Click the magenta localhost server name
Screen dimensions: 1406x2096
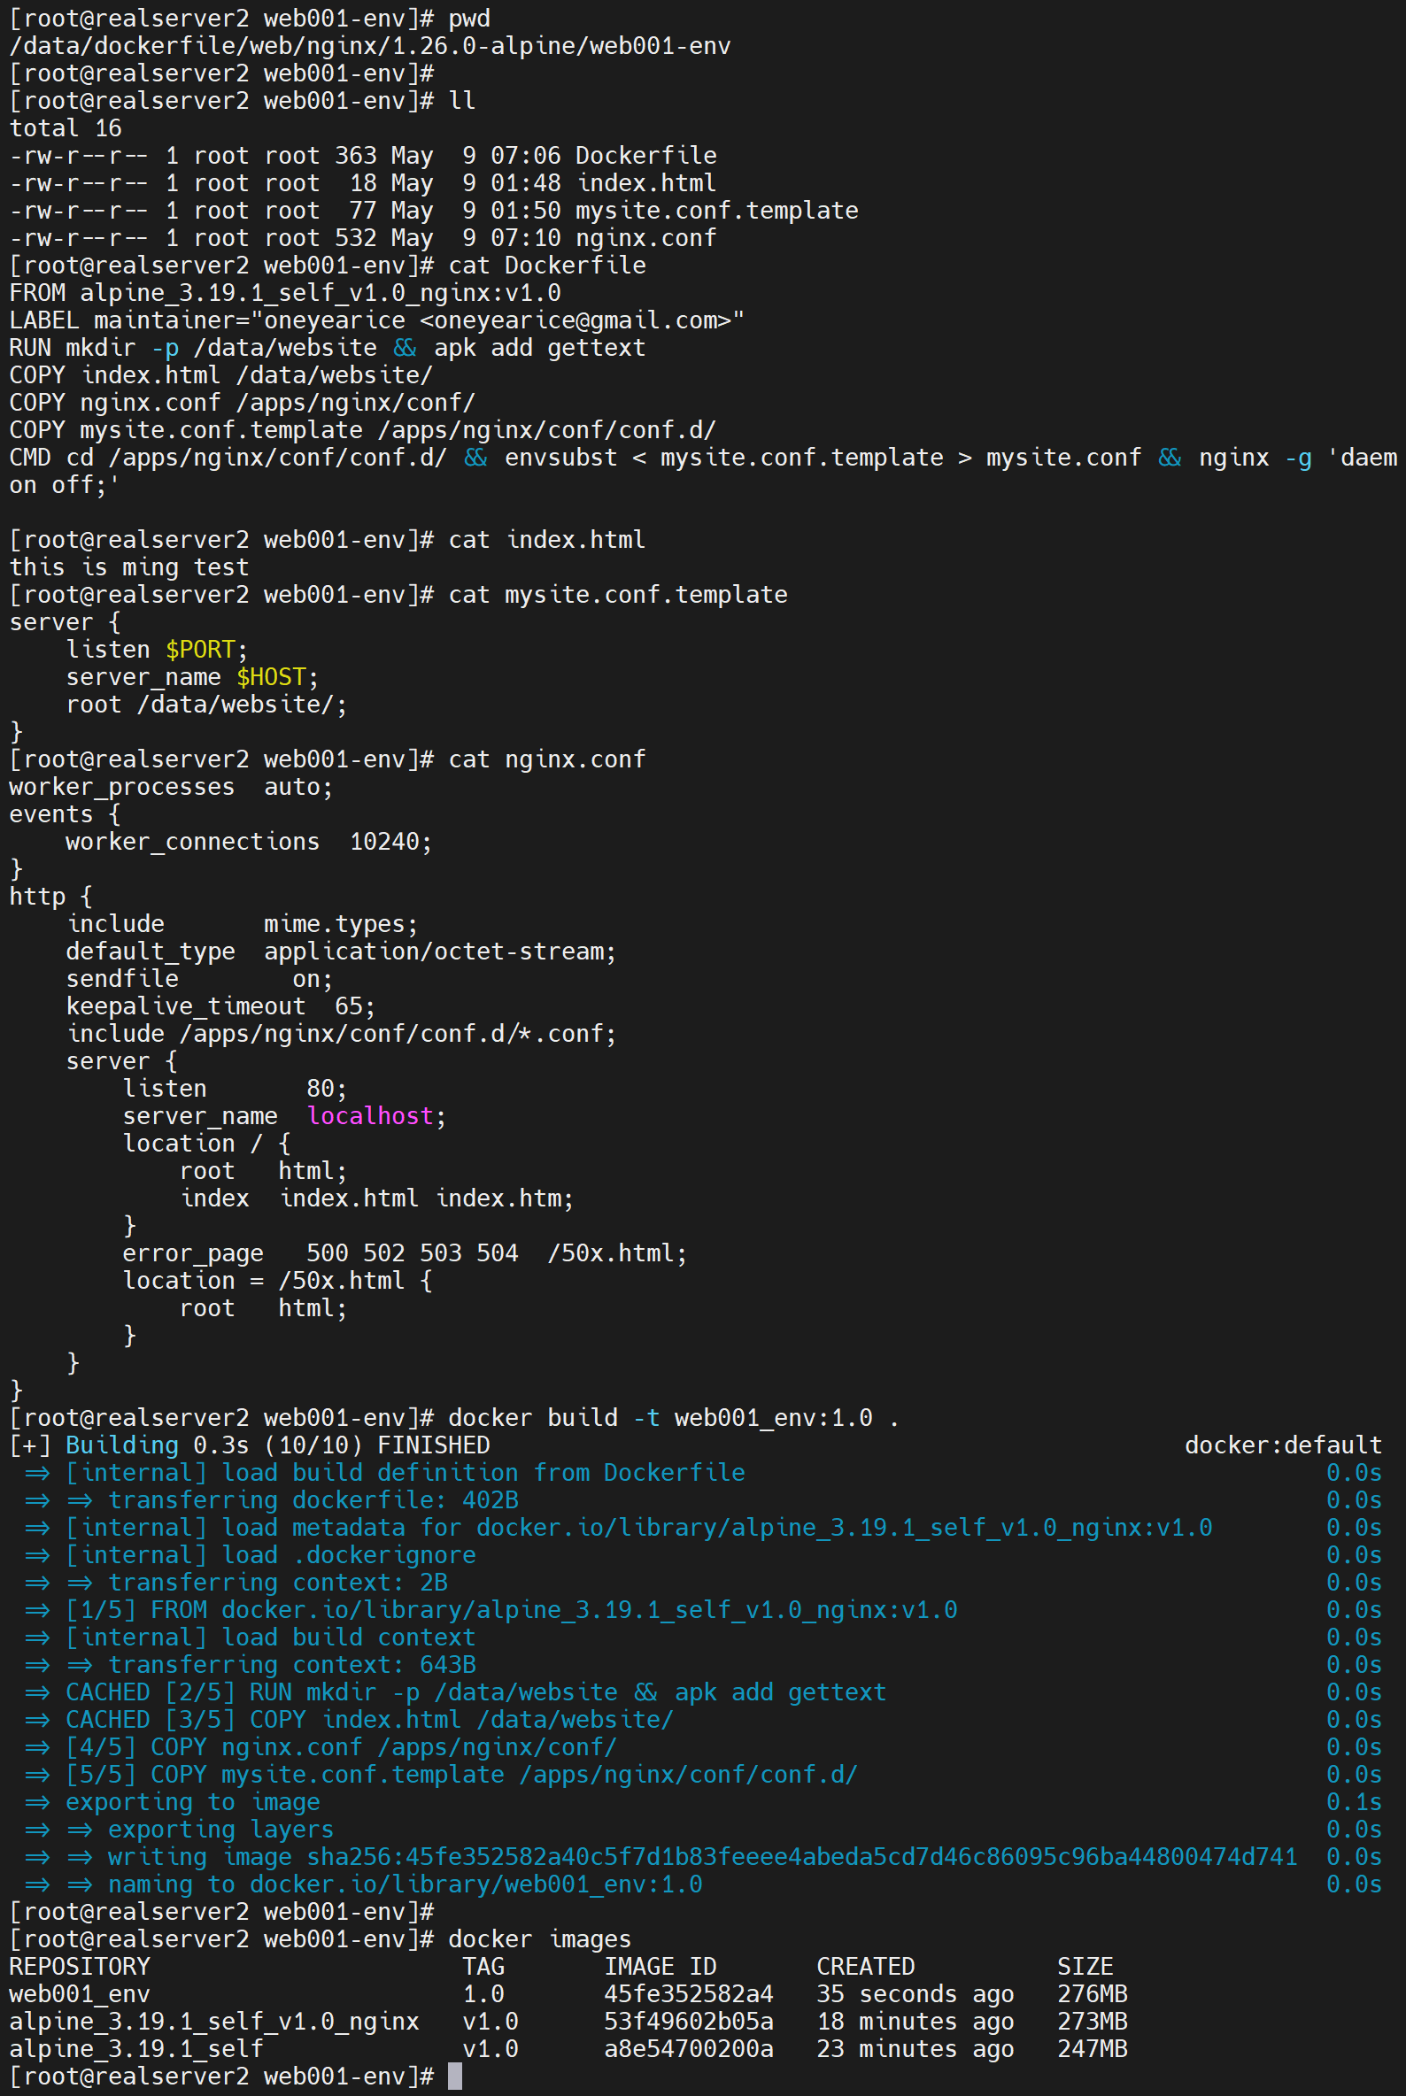point(370,1115)
